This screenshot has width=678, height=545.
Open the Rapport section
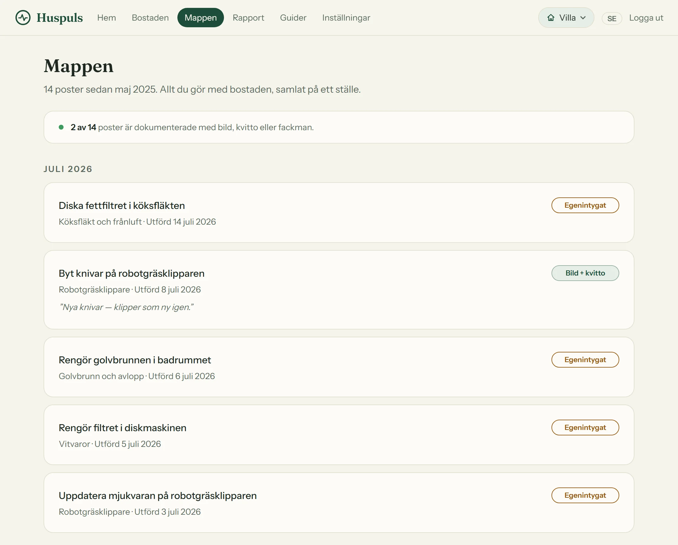[x=248, y=18]
